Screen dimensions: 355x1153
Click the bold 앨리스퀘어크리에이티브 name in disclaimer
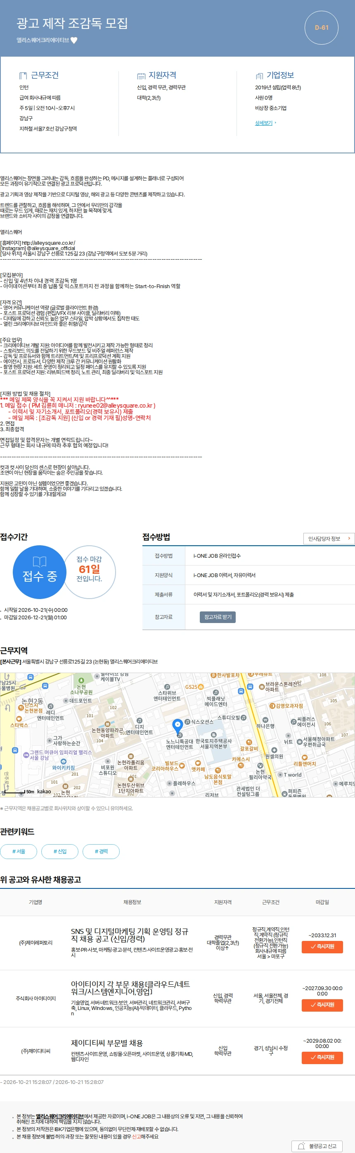coord(60,1116)
